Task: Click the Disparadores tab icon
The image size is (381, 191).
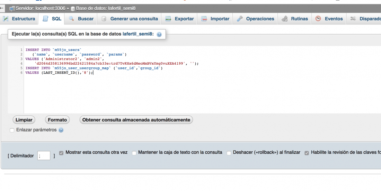Action: point(353,19)
